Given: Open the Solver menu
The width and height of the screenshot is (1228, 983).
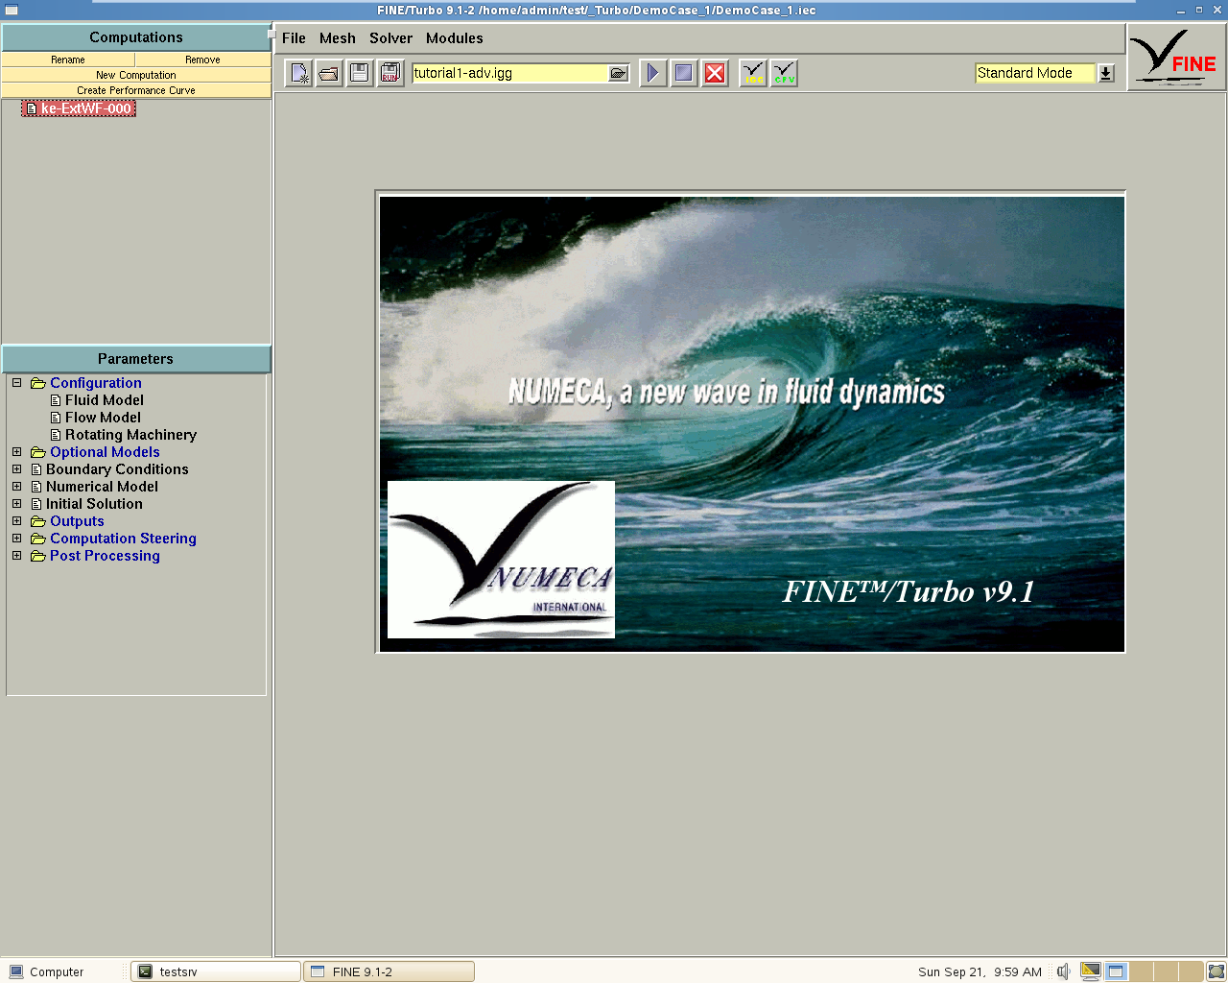Looking at the screenshot, I should [390, 38].
